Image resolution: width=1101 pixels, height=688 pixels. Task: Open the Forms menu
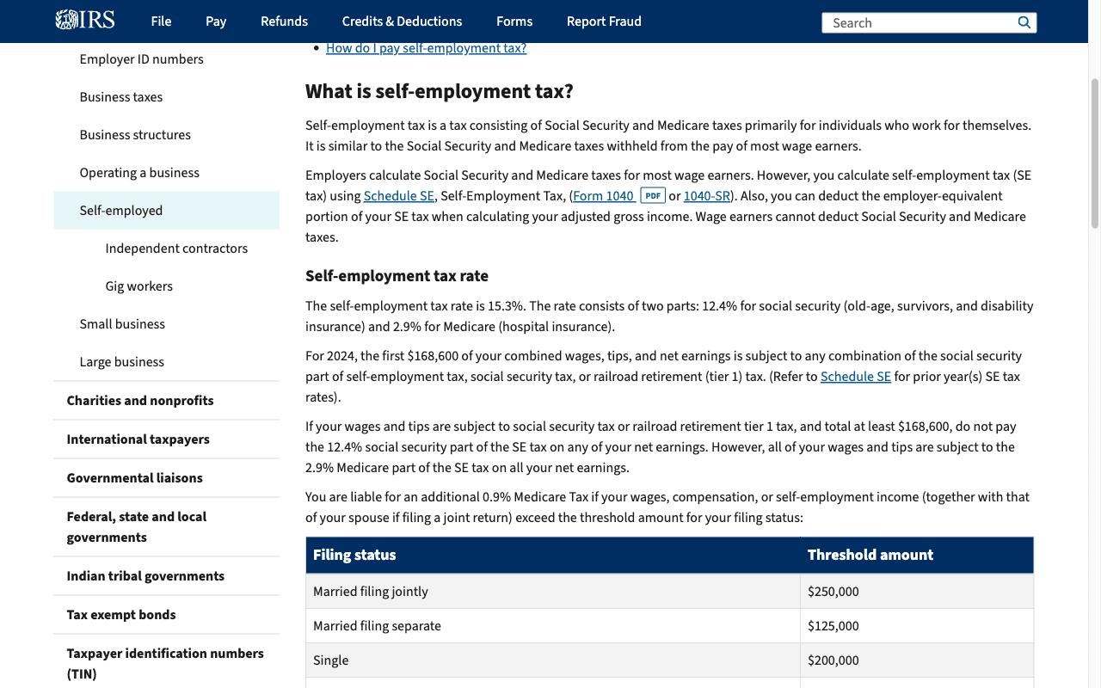(x=514, y=21)
